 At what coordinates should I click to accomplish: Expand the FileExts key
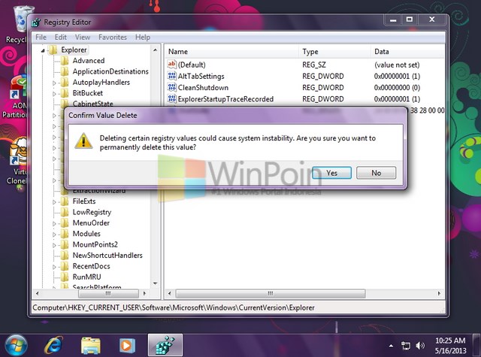tap(54, 202)
